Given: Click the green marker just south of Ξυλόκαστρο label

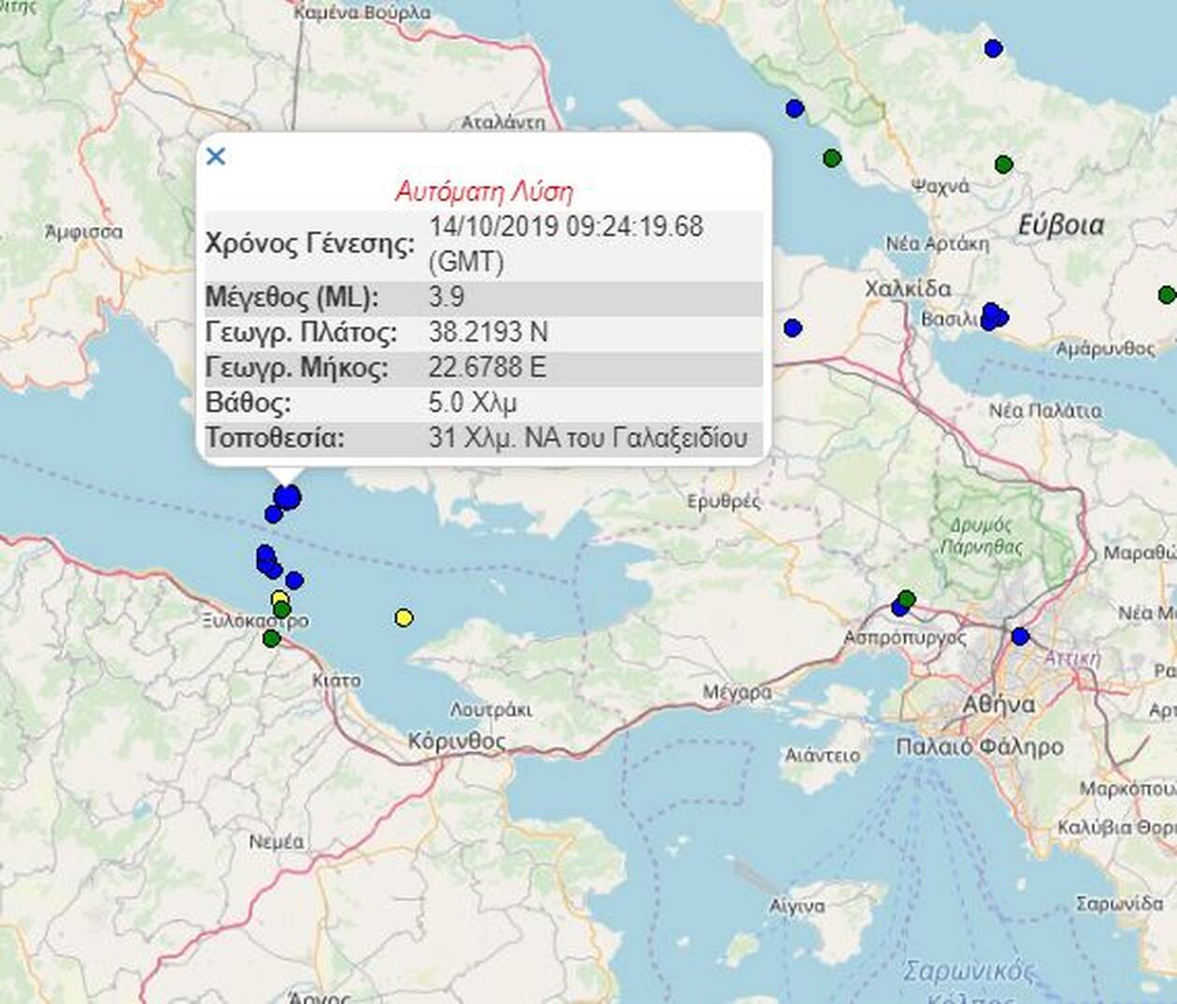Looking at the screenshot, I should click(x=271, y=638).
